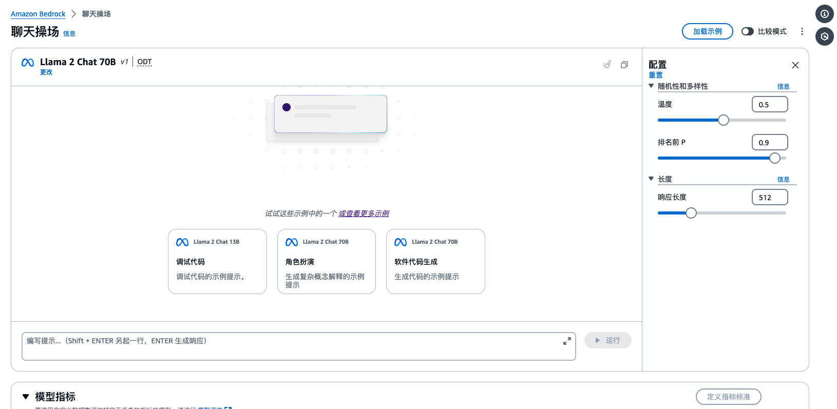The width and height of the screenshot is (837, 409).
Task: Expand the prompt box with the arrows icon
Action: 567,341
